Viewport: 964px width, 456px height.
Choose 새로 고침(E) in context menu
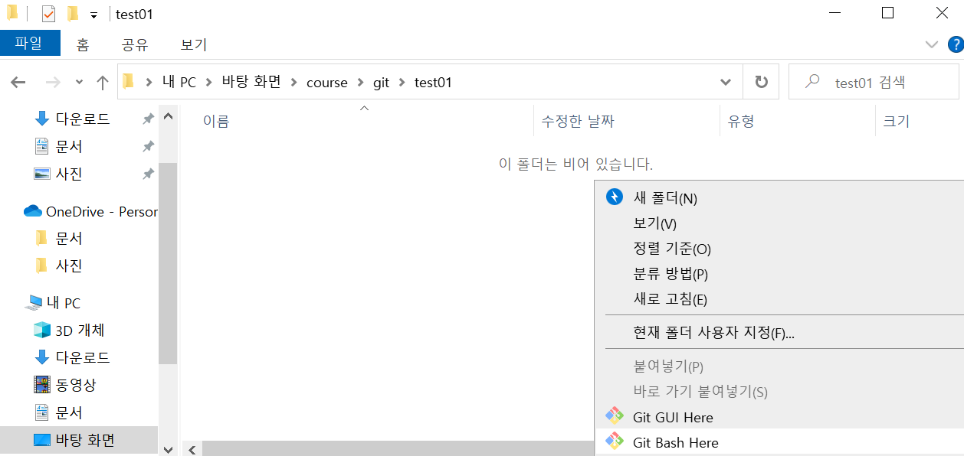pyautogui.click(x=779, y=299)
